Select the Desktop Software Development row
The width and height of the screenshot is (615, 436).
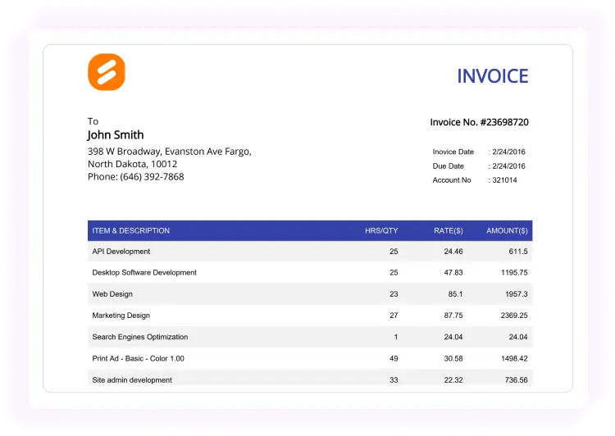click(144, 273)
